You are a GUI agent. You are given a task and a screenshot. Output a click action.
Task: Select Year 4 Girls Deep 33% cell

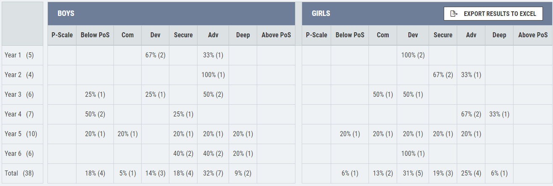499,114
